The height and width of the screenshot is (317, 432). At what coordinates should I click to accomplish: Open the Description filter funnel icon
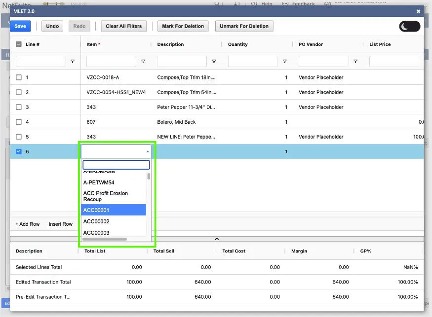point(214,61)
